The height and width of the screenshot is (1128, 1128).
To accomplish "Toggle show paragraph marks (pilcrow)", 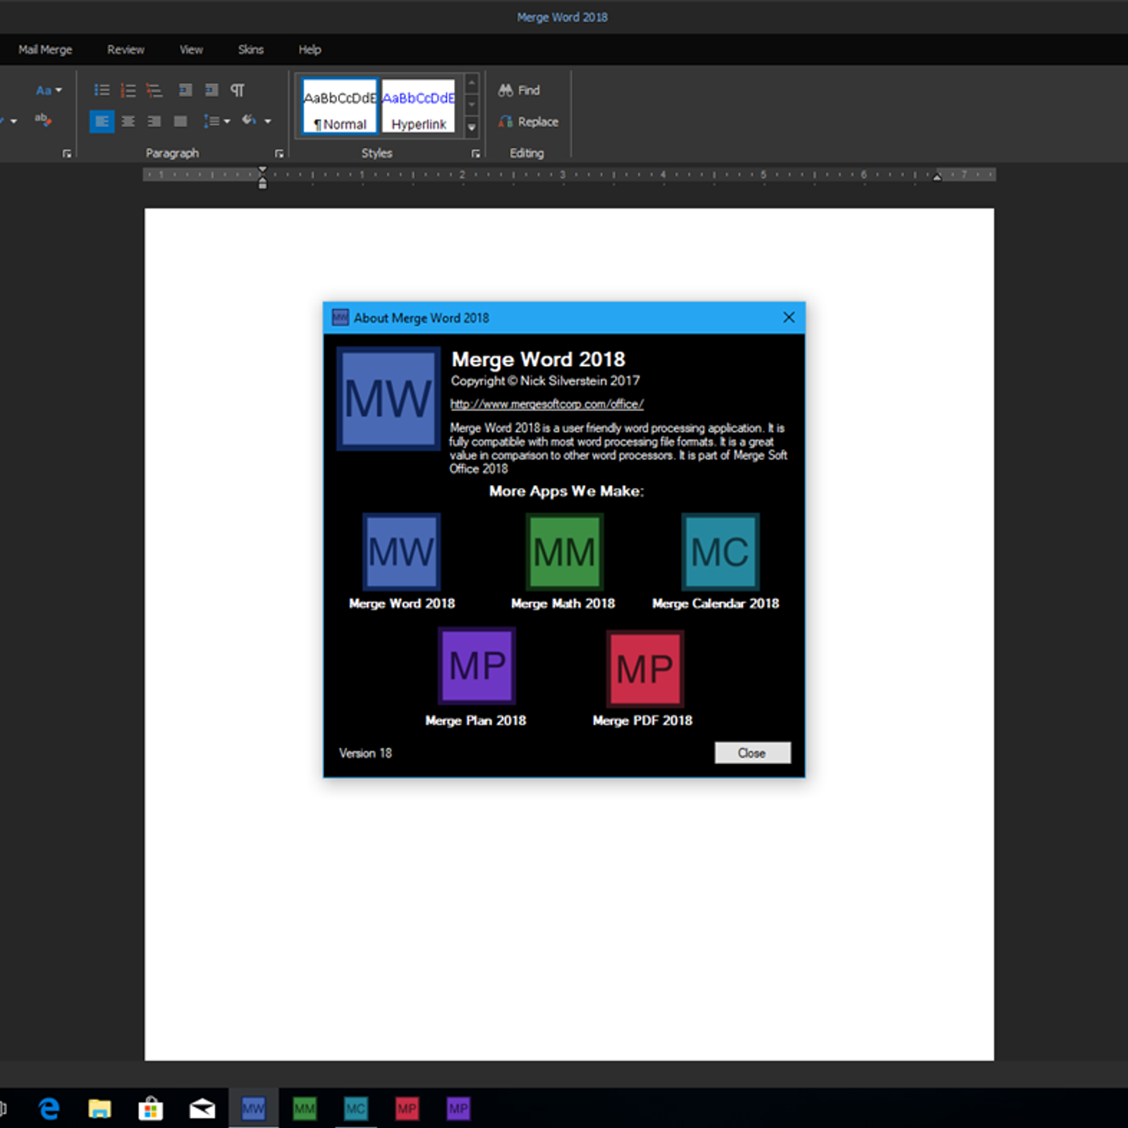I will [x=238, y=90].
